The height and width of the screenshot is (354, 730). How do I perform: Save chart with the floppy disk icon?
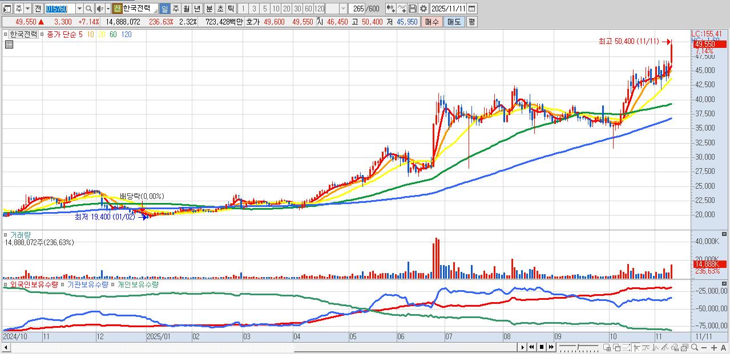tap(412, 9)
